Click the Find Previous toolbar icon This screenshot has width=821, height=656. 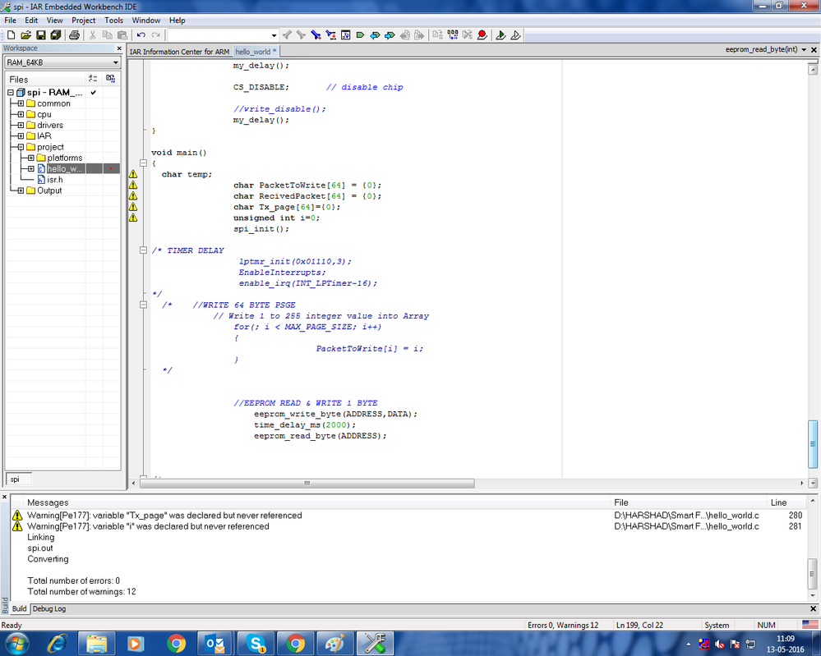[287, 35]
